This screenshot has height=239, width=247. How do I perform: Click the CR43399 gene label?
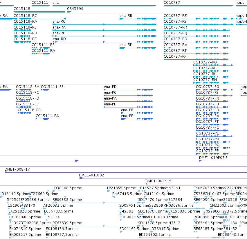pos(75,8)
